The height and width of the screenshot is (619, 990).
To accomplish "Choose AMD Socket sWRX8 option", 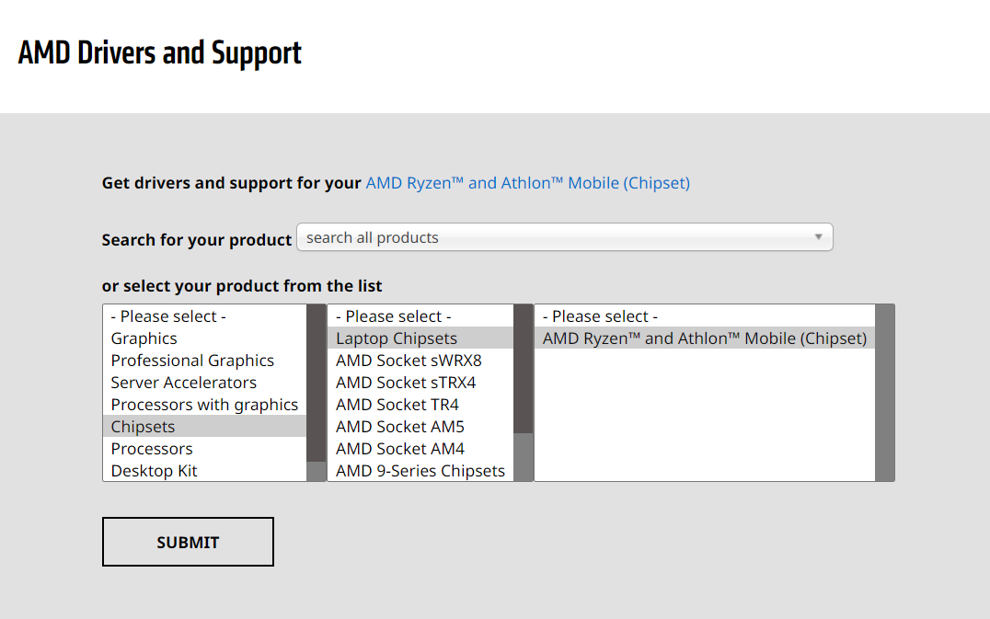I will (409, 361).
